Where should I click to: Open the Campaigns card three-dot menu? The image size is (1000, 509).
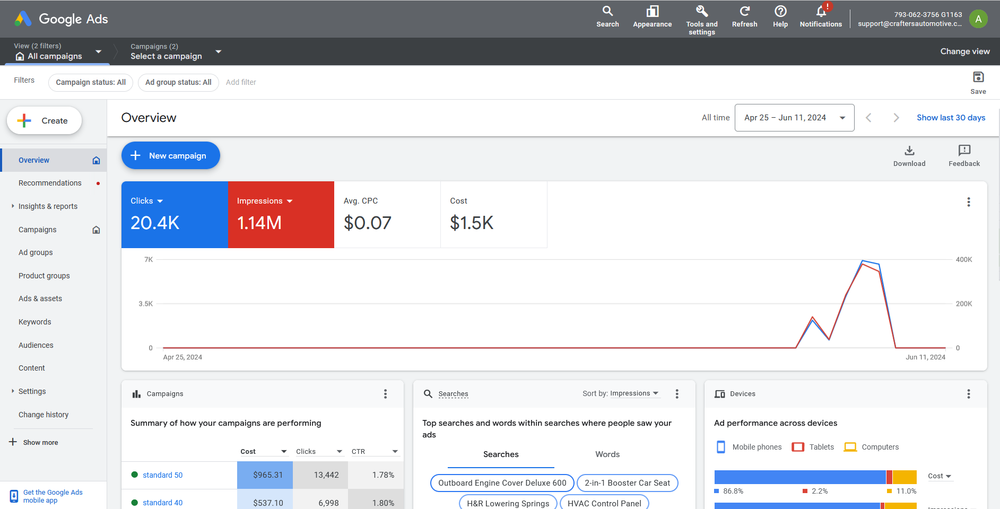[x=385, y=394]
